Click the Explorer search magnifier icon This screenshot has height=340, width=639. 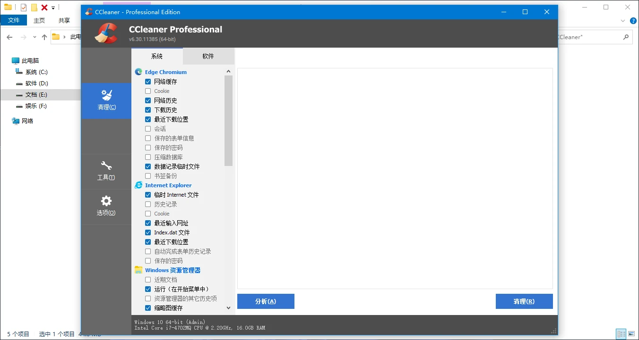tap(626, 37)
